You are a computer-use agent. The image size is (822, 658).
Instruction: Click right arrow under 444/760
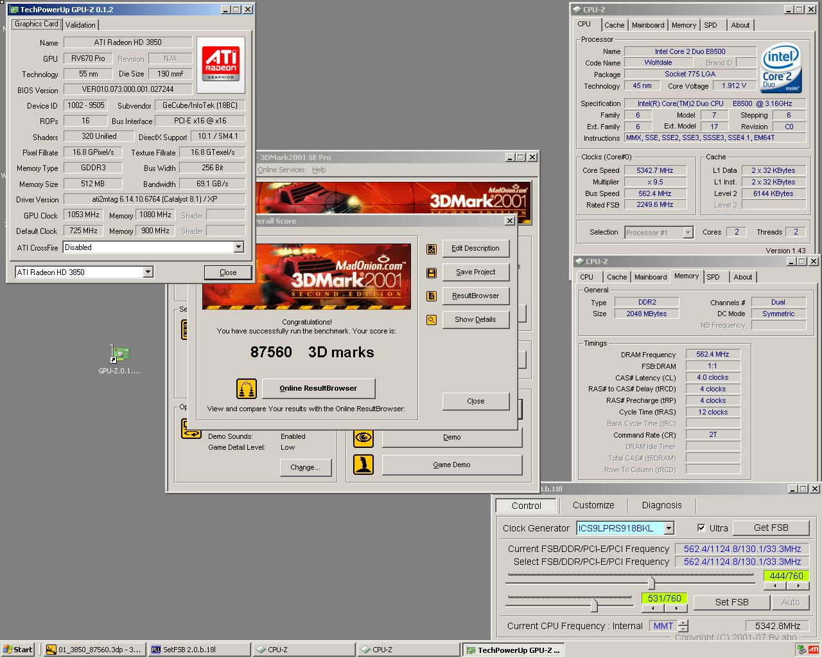pyautogui.click(x=800, y=586)
